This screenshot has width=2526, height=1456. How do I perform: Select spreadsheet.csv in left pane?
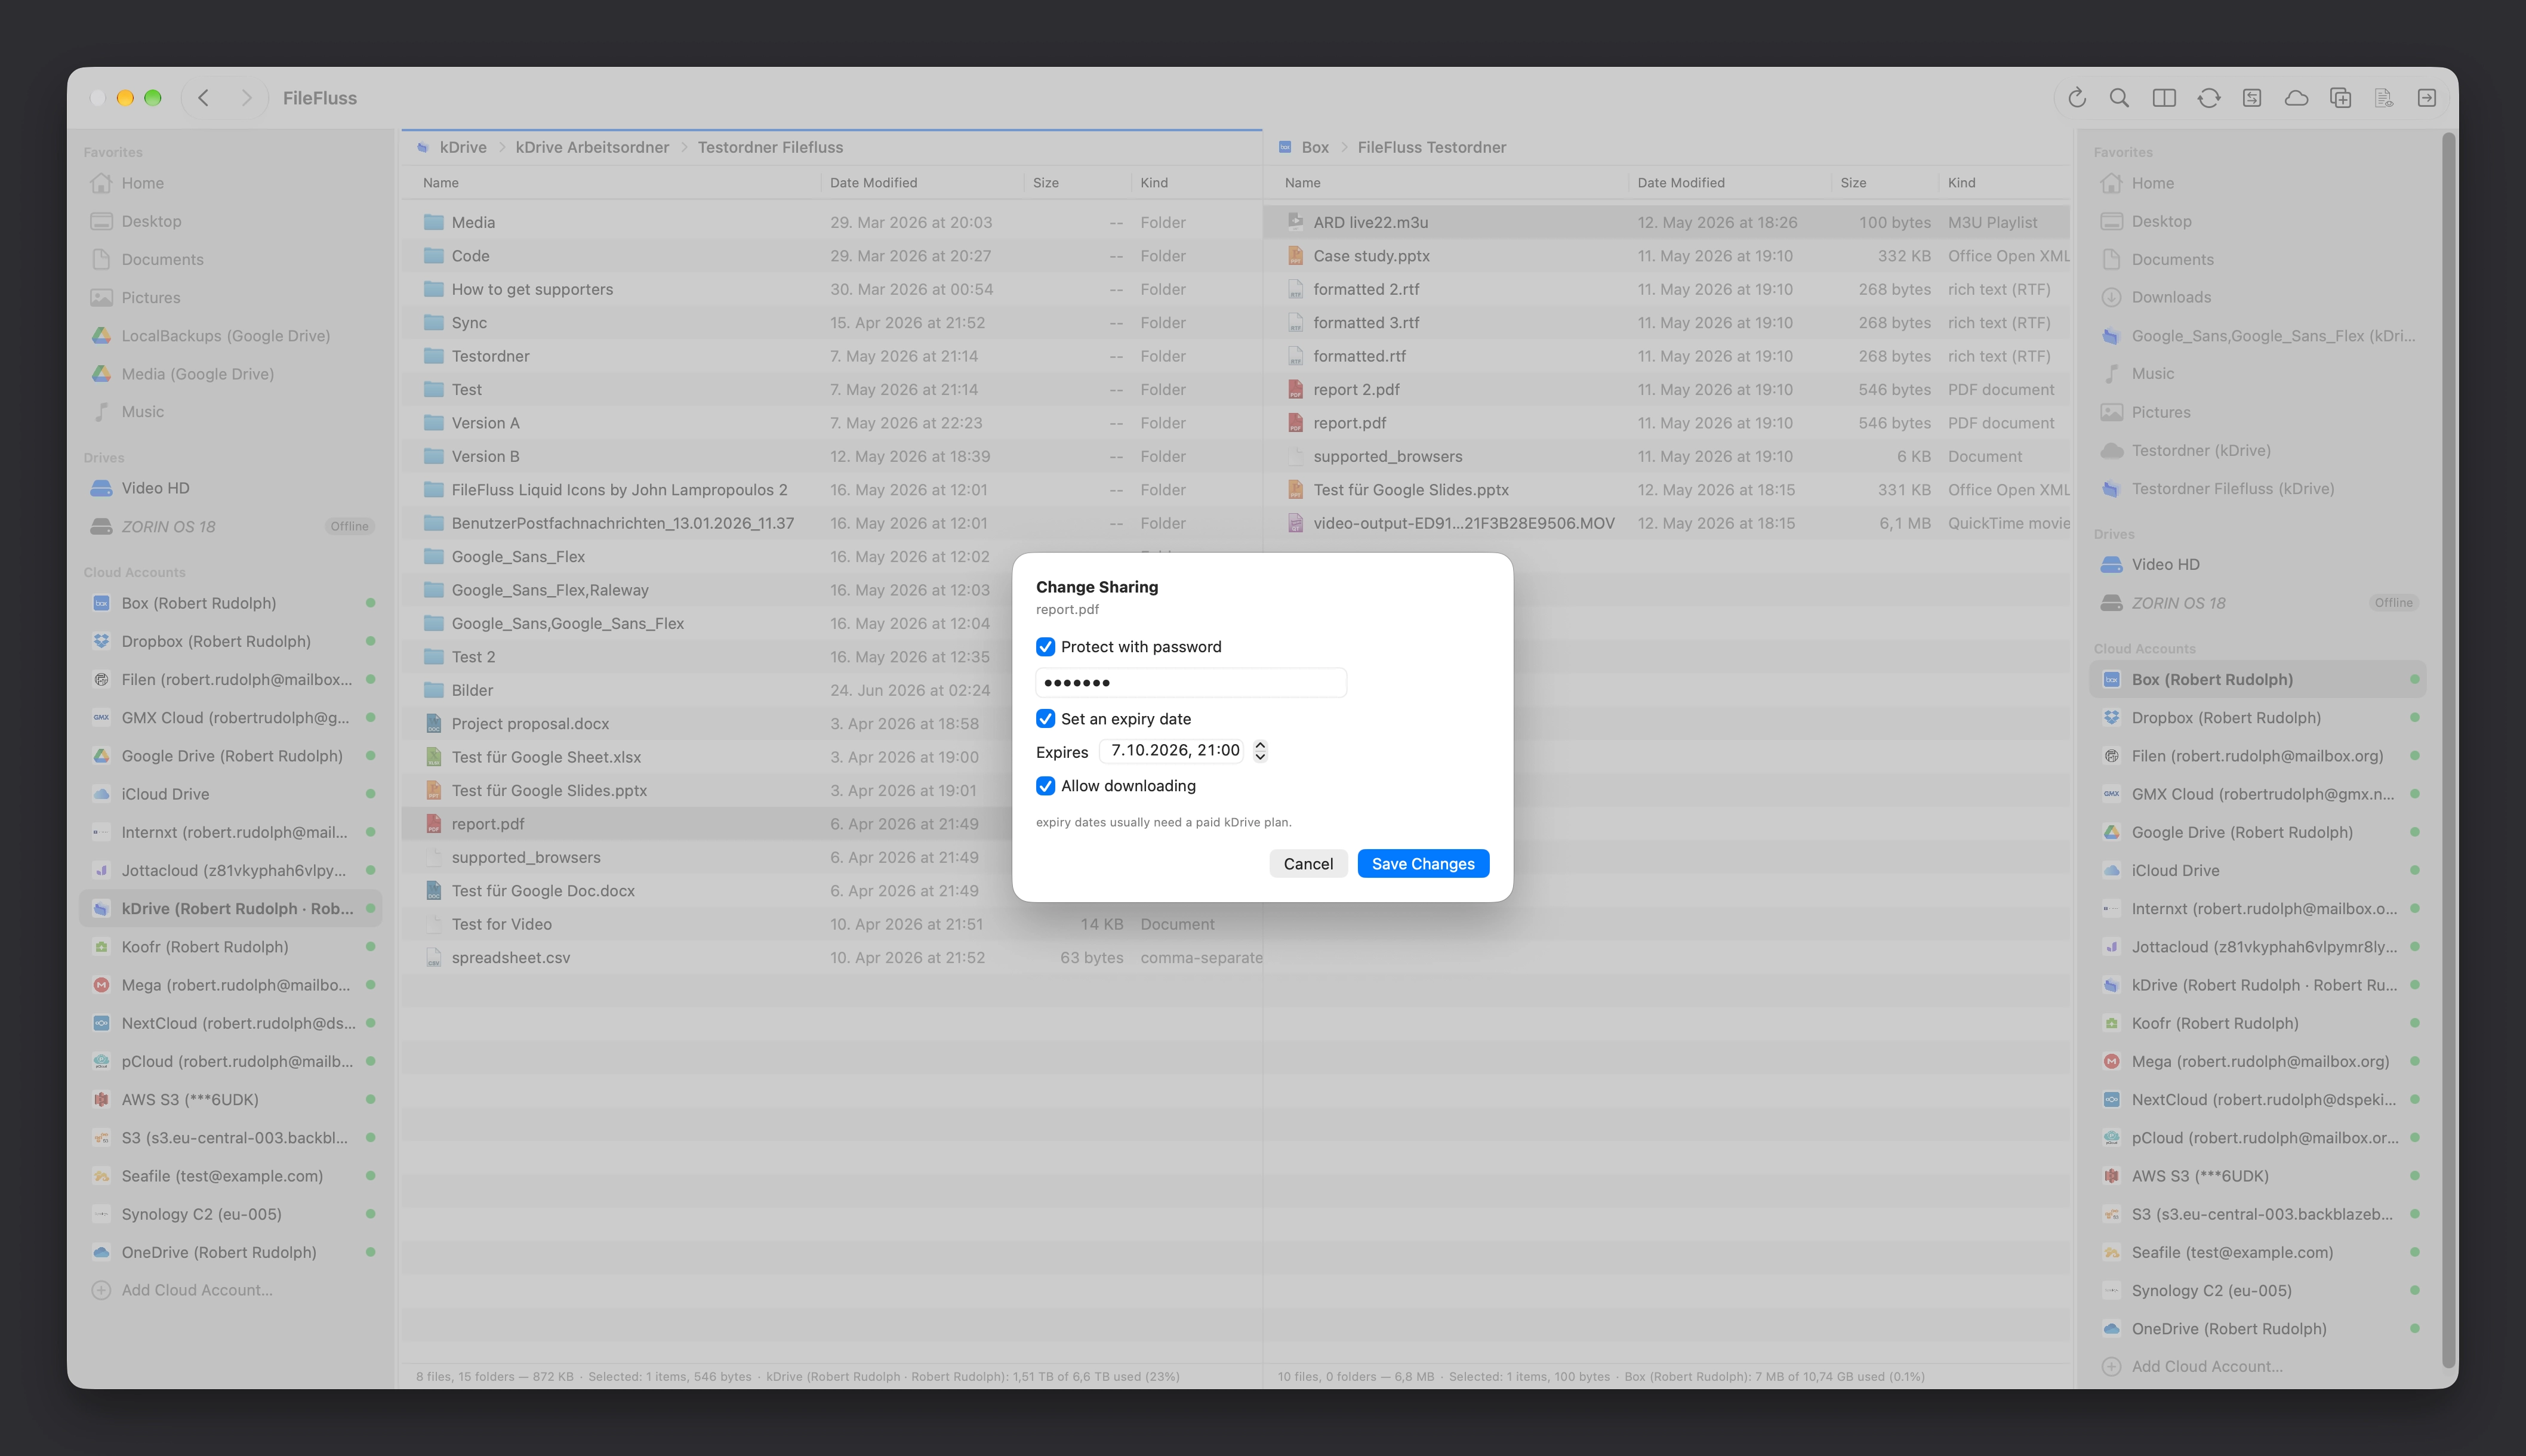click(x=832, y=957)
